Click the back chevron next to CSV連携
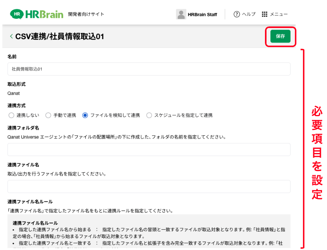 [x=11, y=37]
